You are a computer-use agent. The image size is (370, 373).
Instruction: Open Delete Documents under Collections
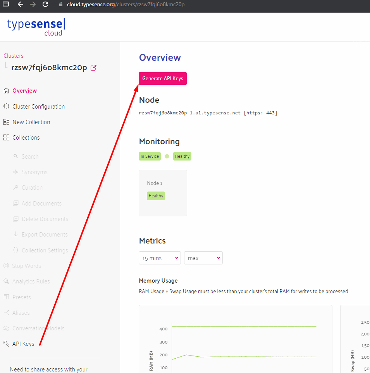45,219
